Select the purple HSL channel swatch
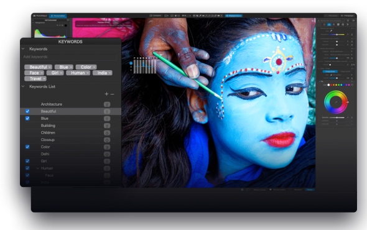This screenshot has height=230, width=367. 346,85
